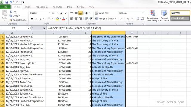Viewport: 191px width, 107px height.
Task: Expand the Font Color dropdown arrow
Action: 67,18
